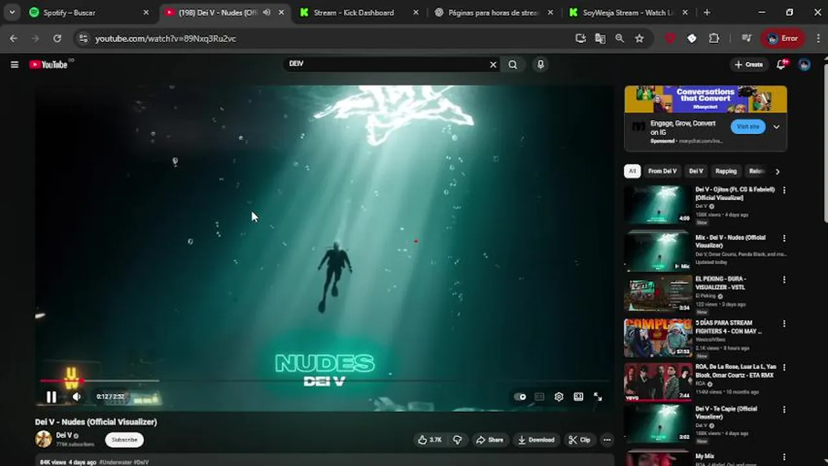
Task: Translate this page icon
Action: 600,38
